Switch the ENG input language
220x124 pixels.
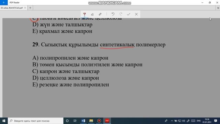point(199,121)
